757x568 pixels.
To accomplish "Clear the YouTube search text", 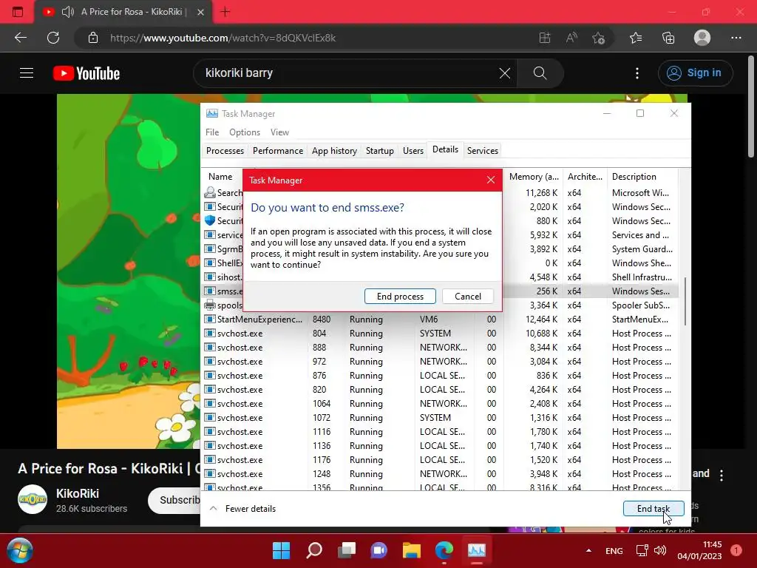I will 504,73.
